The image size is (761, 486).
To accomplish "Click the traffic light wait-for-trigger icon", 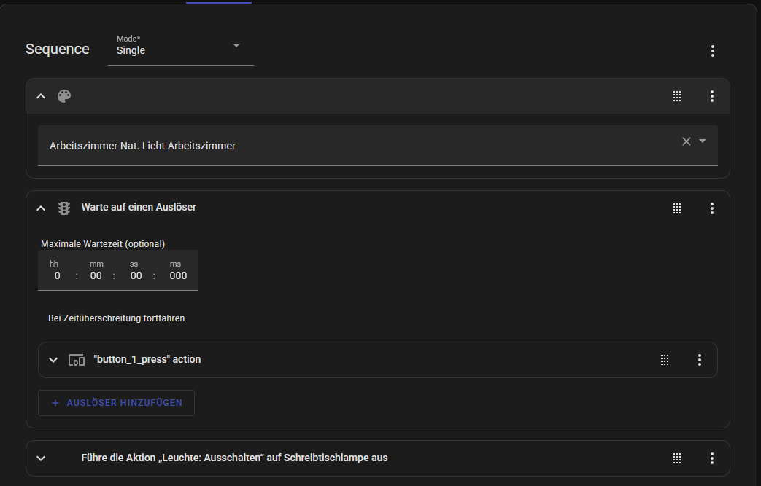I will pos(64,208).
